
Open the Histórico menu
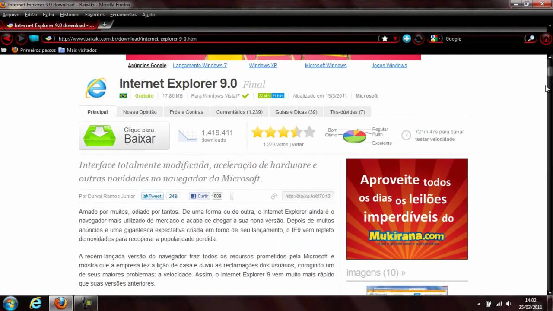click(x=70, y=14)
